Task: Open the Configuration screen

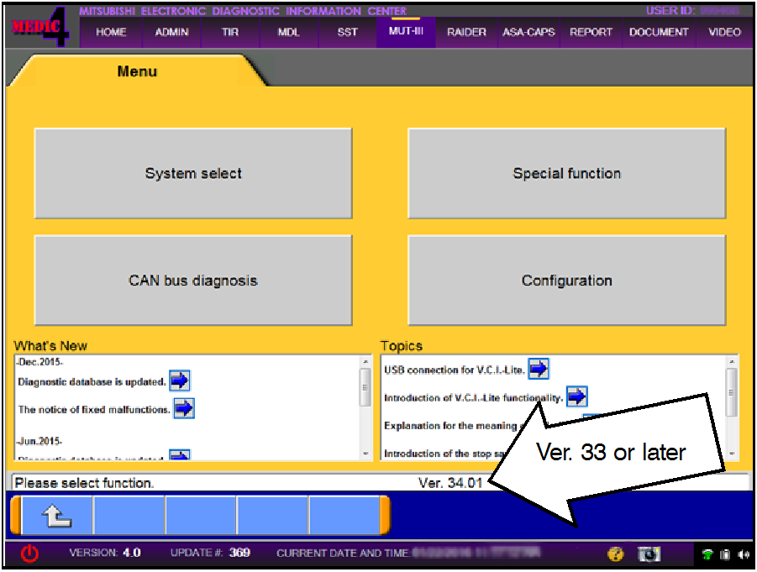Action: pos(567,281)
